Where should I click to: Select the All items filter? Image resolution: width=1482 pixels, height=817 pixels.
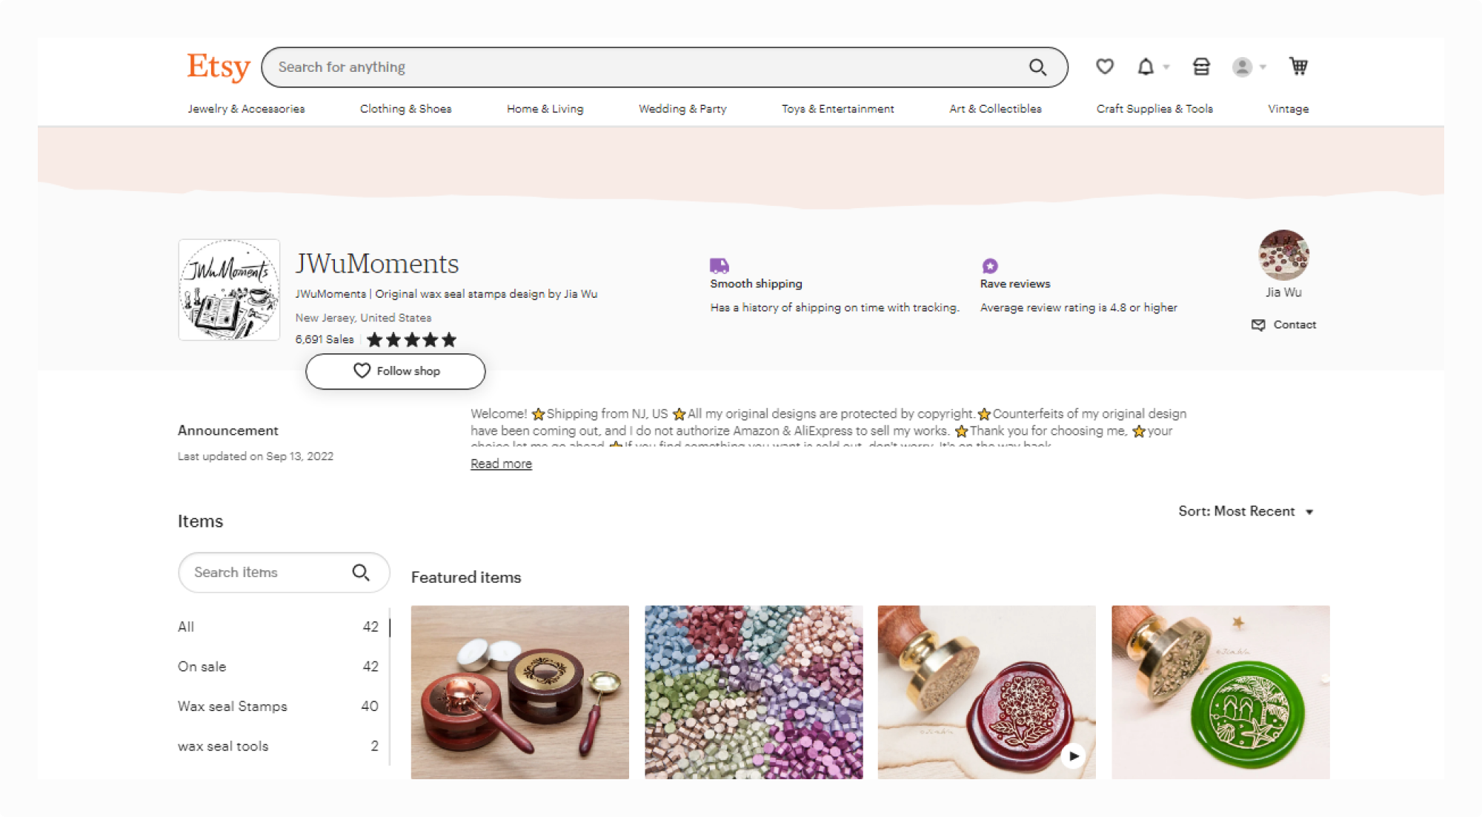pyautogui.click(x=278, y=627)
